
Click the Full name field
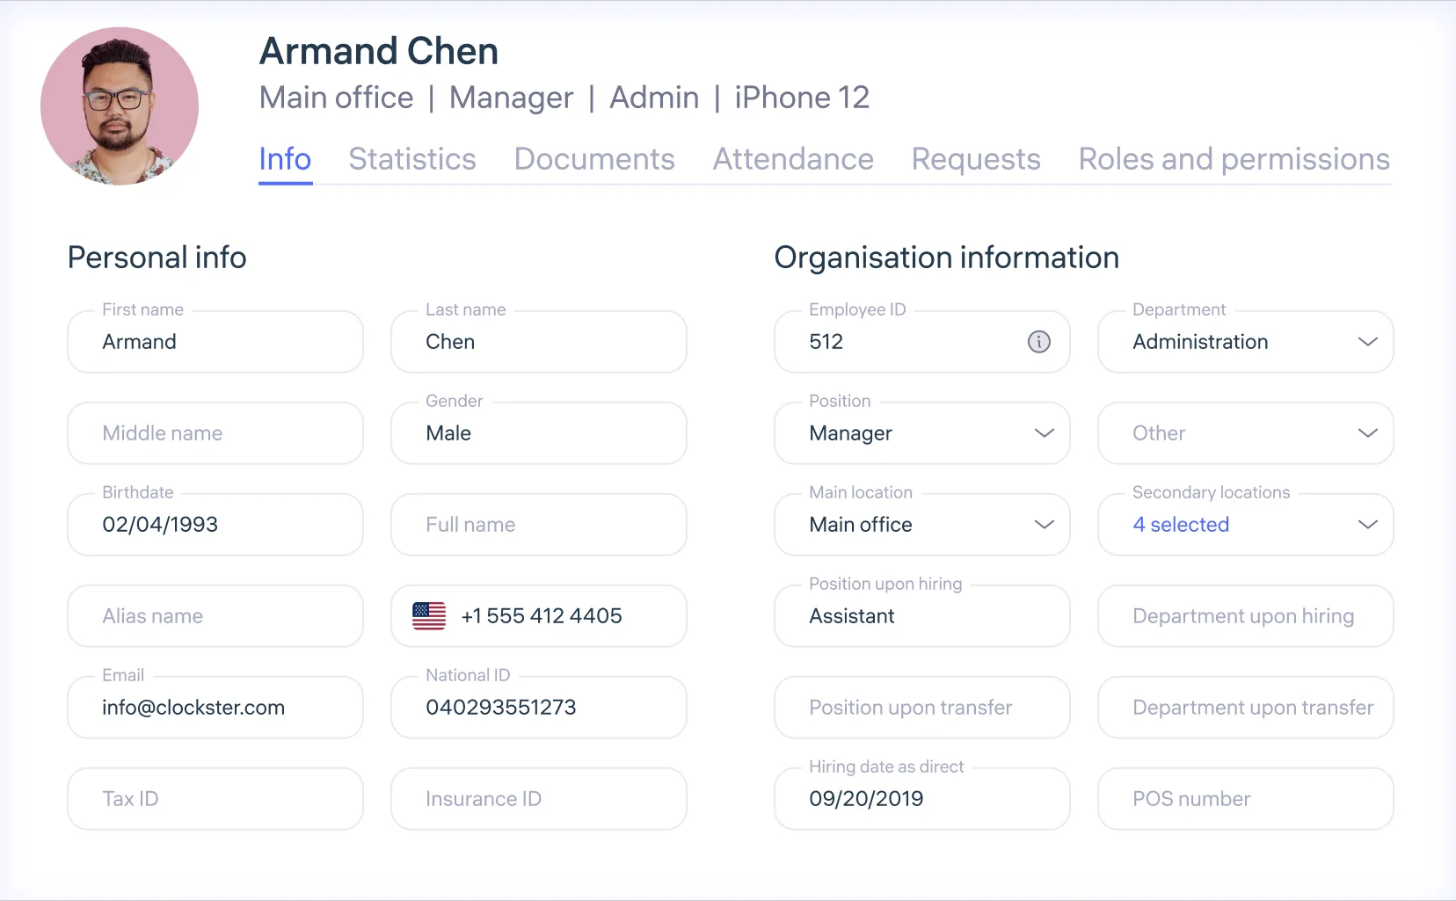[539, 525]
